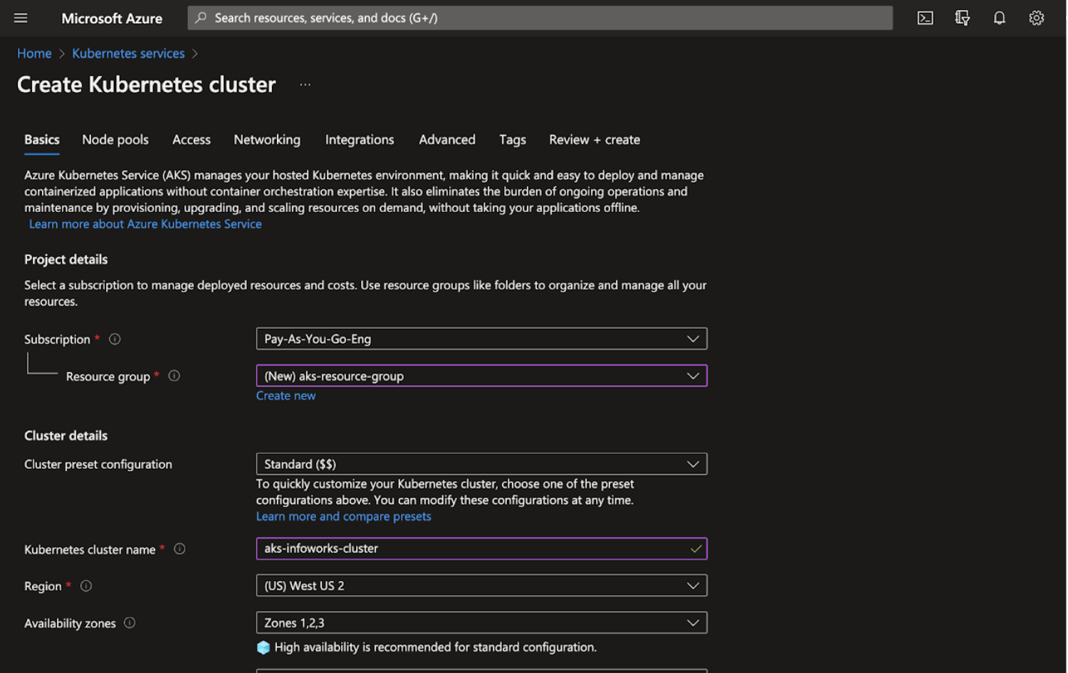Switch to the Networking tab

coord(267,139)
